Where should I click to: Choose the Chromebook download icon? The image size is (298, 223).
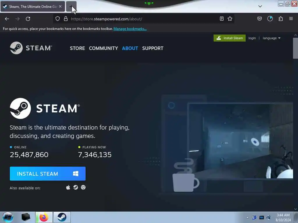click(x=83, y=188)
